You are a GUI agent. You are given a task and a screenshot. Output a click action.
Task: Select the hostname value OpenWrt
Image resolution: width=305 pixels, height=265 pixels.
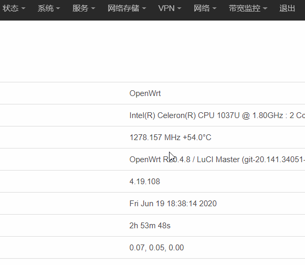click(x=145, y=93)
